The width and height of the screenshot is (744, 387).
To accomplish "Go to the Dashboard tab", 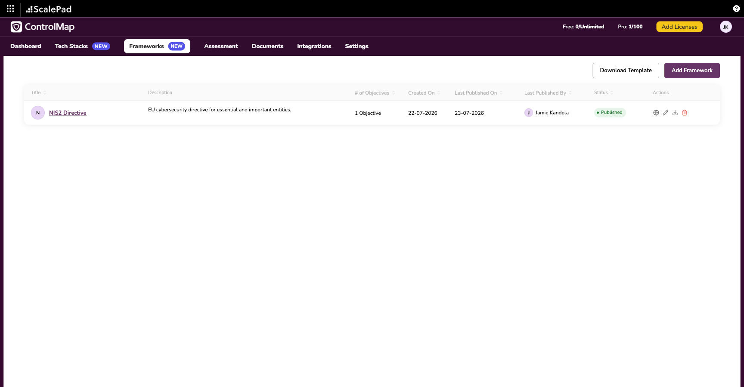I will pyautogui.click(x=26, y=46).
